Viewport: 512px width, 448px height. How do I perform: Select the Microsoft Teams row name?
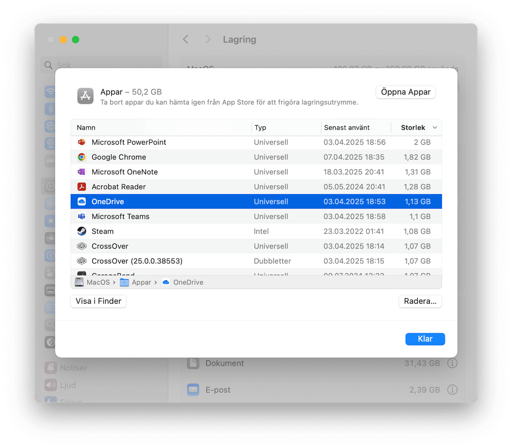click(x=120, y=216)
